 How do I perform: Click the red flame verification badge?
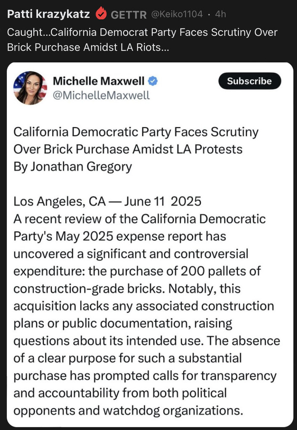coord(101,13)
